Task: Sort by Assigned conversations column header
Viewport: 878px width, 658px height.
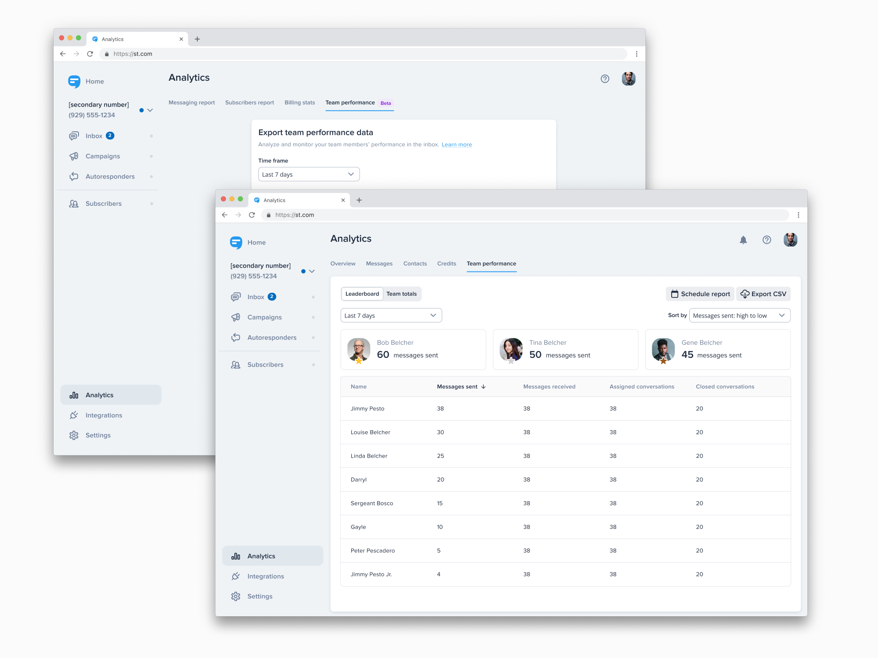Action: coord(642,387)
